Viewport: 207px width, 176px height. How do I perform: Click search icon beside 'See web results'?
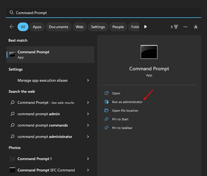(x=13, y=102)
